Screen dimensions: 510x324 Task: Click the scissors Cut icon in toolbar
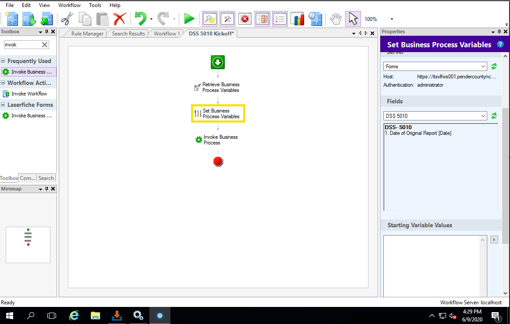[x=67, y=19]
